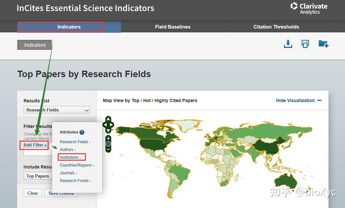
Task: Zoom out on the map
Action: pyautogui.click(x=108, y=149)
